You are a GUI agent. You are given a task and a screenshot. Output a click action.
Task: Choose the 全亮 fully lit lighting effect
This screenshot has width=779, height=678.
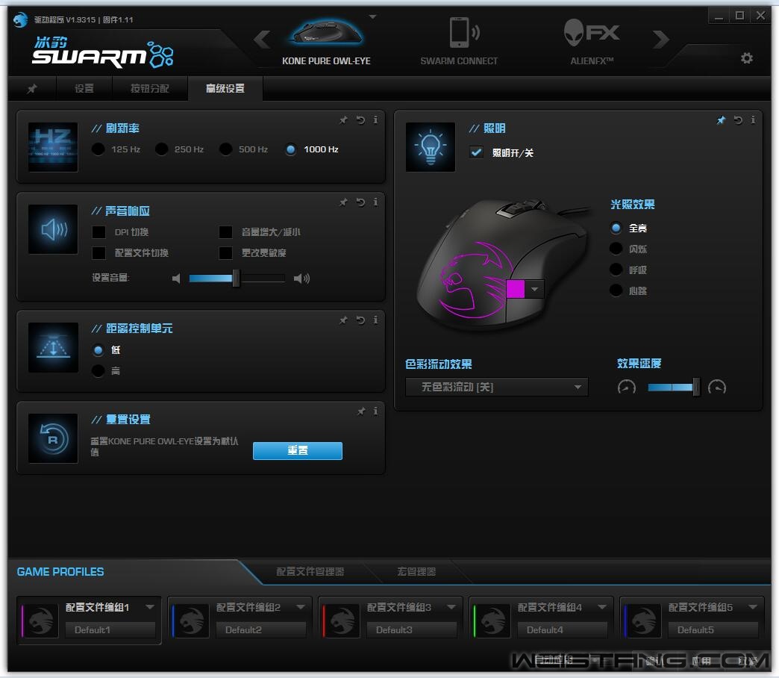pyautogui.click(x=616, y=228)
